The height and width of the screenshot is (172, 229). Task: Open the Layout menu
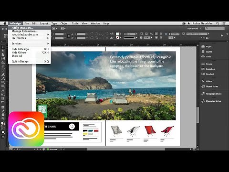point(44,23)
